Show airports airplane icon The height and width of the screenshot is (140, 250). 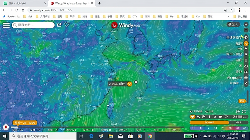[215, 117]
